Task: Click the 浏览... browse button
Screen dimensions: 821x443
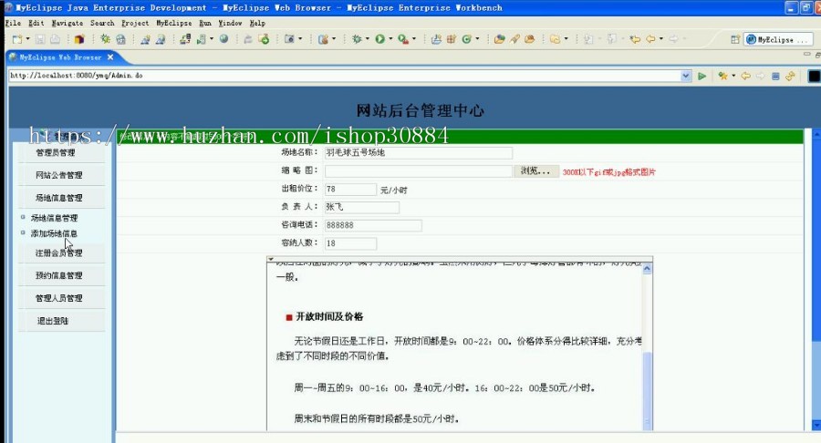Action: (535, 171)
